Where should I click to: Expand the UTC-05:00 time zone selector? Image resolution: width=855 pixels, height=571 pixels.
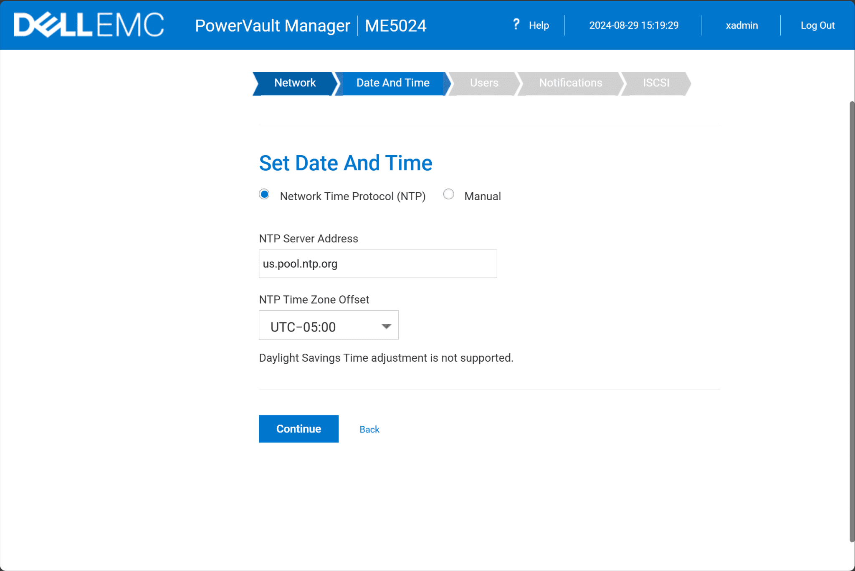tap(329, 326)
